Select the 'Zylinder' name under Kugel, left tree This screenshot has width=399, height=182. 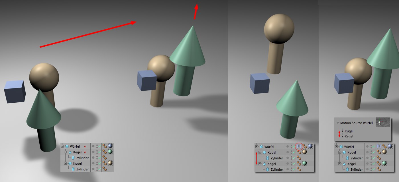click(x=82, y=169)
